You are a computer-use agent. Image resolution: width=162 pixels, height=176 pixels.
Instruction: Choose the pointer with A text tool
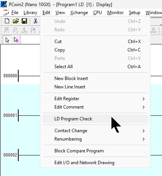[16, 40]
